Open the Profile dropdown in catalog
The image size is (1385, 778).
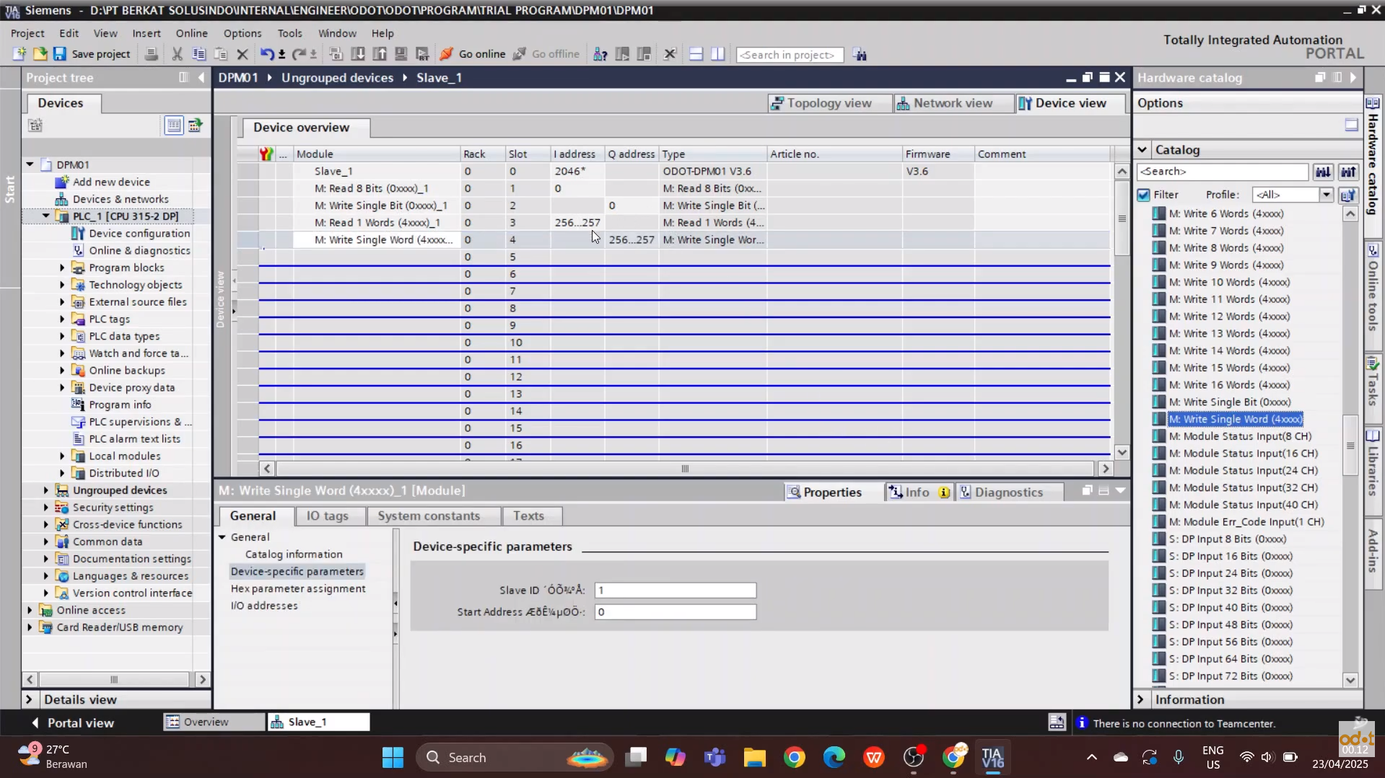pos(1326,195)
